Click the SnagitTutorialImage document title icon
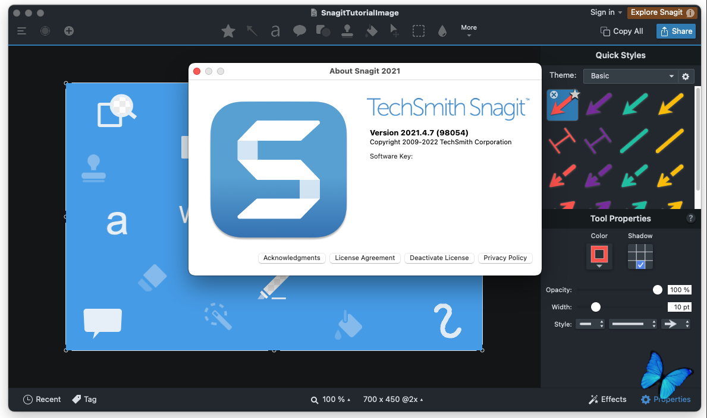Screen dimensions: 707x418 click(x=314, y=12)
